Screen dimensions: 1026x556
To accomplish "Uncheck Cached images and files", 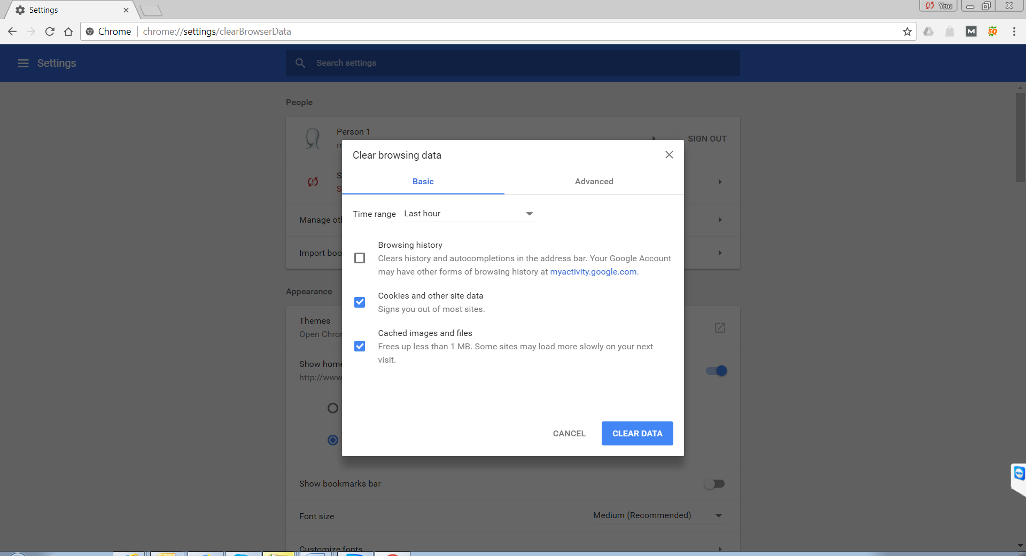I will coord(360,346).
